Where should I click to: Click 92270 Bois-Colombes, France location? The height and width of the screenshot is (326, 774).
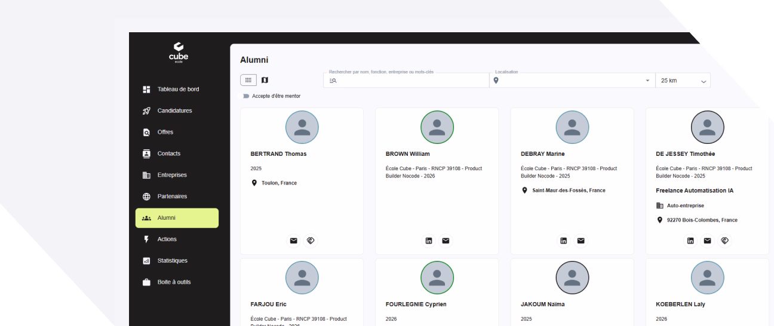pos(702,220)
